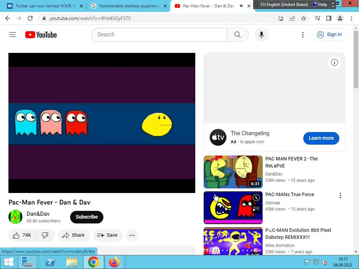
Task: Switch to howtoenable desktop experience tab
Action: click(x=129, y=6)
